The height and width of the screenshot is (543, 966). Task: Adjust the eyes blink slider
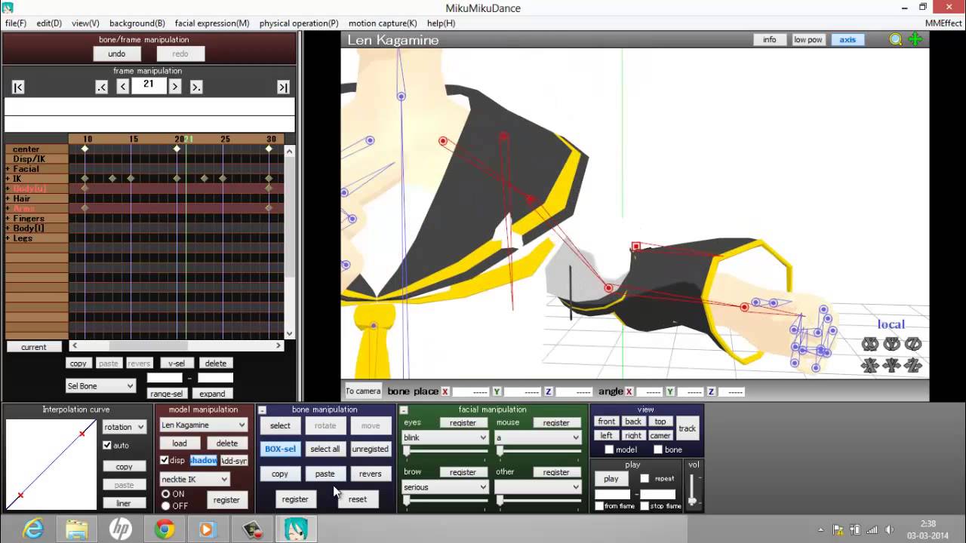[x=445, y=451]
